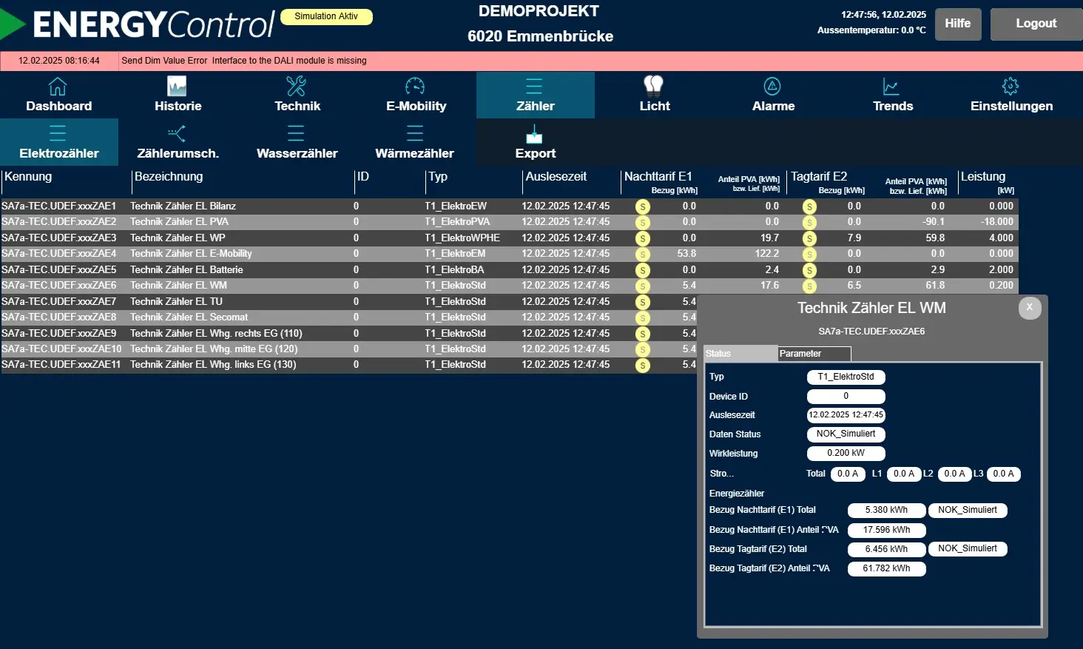Click Nachttarif status icon for ZAE11 row
The image size is (1083, 649).
click(642, 366)
